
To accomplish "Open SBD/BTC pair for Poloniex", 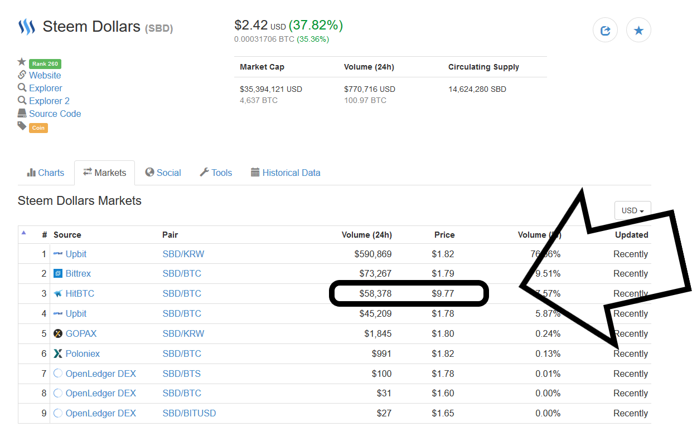I will point(182,353).
